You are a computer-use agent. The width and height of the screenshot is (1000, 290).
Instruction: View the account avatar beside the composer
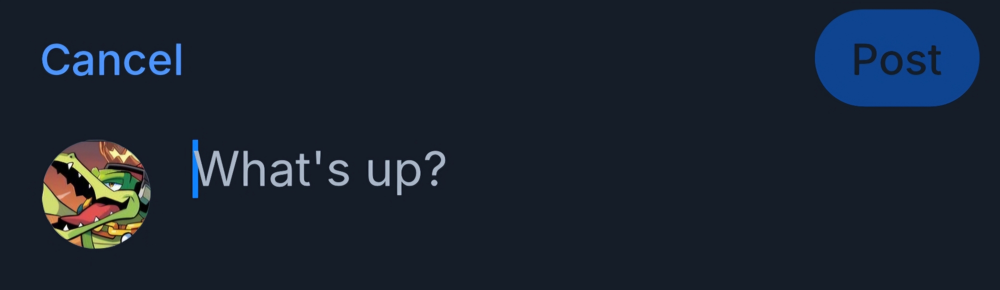[x=96, y=194]
